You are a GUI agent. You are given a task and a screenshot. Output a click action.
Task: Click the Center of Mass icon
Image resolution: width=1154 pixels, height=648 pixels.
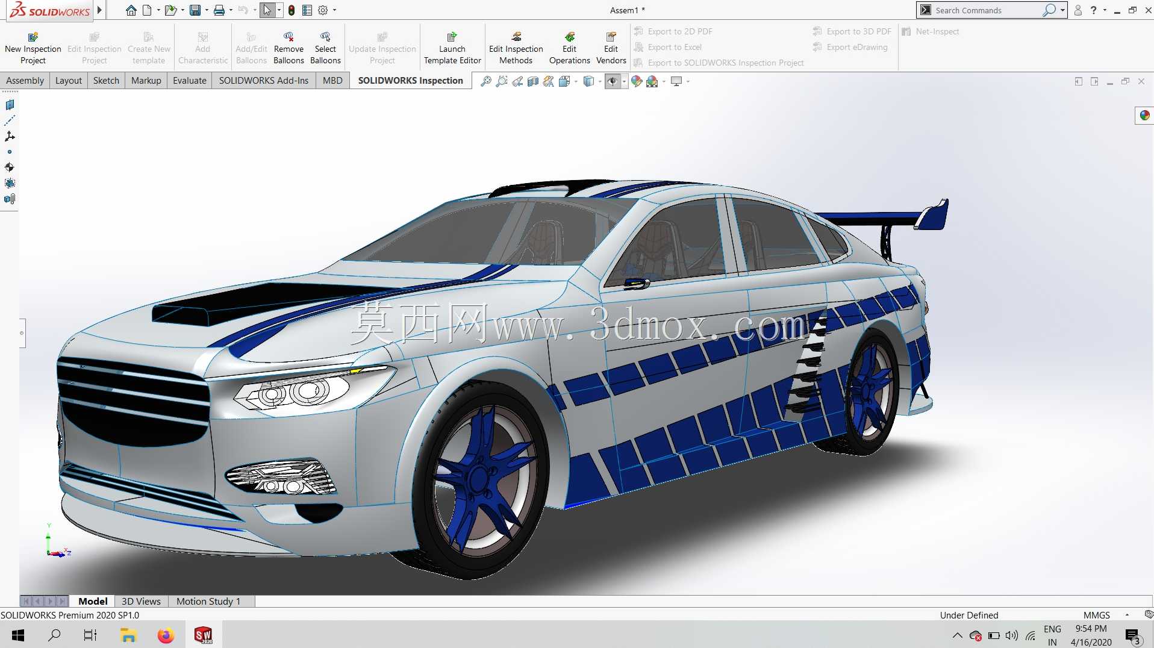tap(10, 167)
